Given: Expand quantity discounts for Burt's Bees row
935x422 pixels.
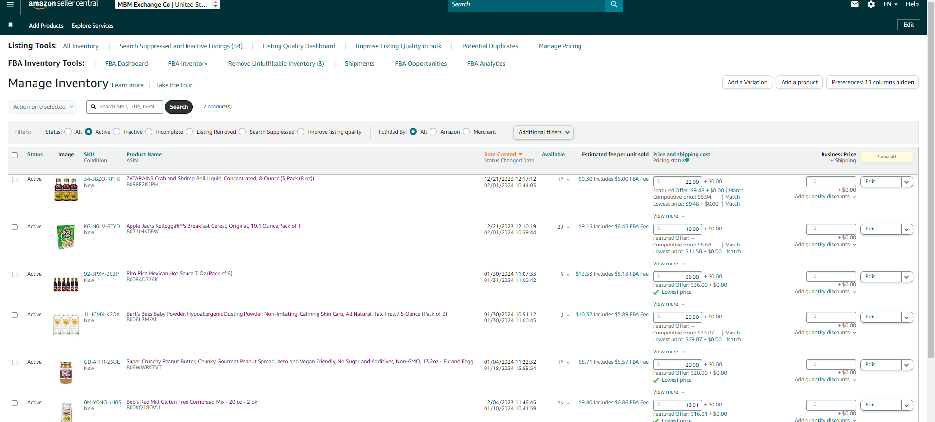Looking at the screenshot, I should tap(825, 333).
